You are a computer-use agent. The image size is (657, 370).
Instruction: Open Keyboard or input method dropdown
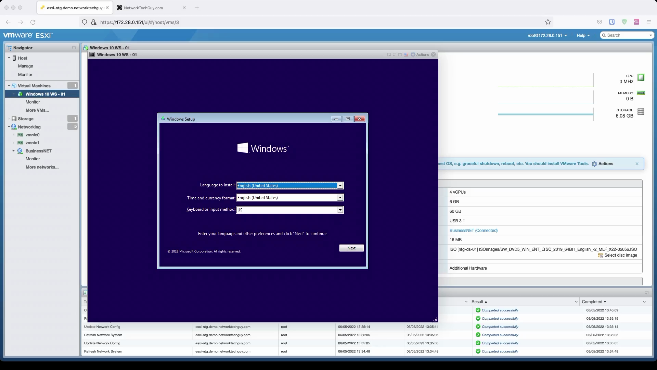click(x=340, y=210)
